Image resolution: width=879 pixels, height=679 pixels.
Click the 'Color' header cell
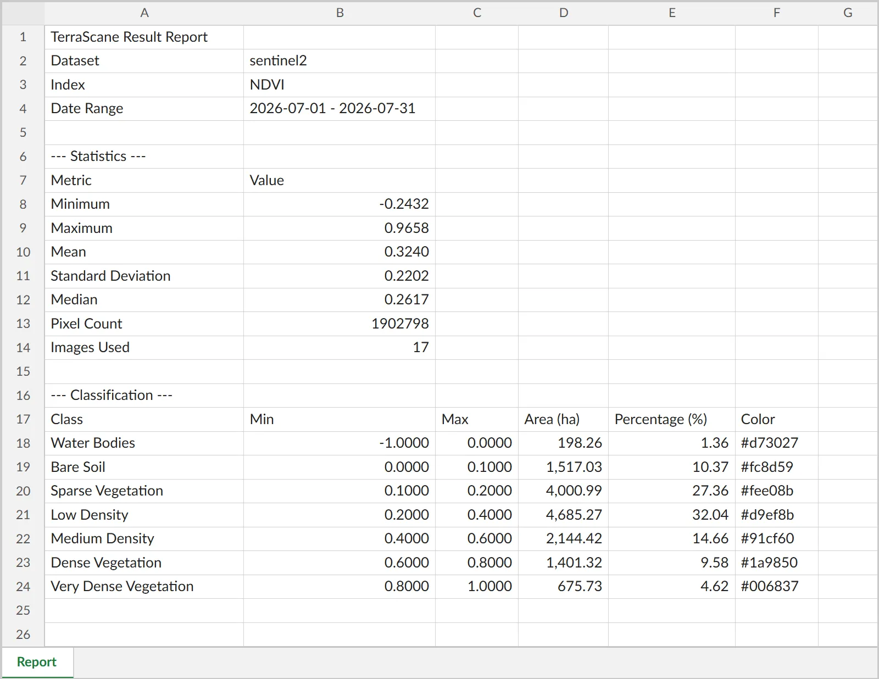tap(776, 419)
